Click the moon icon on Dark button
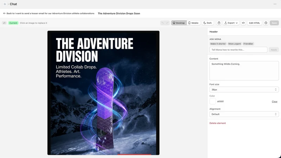The image size is (281, 158). pyautogui.click(x=204, y=23)
